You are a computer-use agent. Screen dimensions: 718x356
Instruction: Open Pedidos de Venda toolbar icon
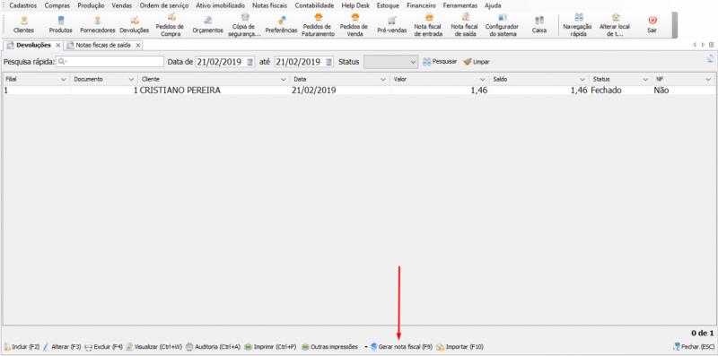[355, 25]
